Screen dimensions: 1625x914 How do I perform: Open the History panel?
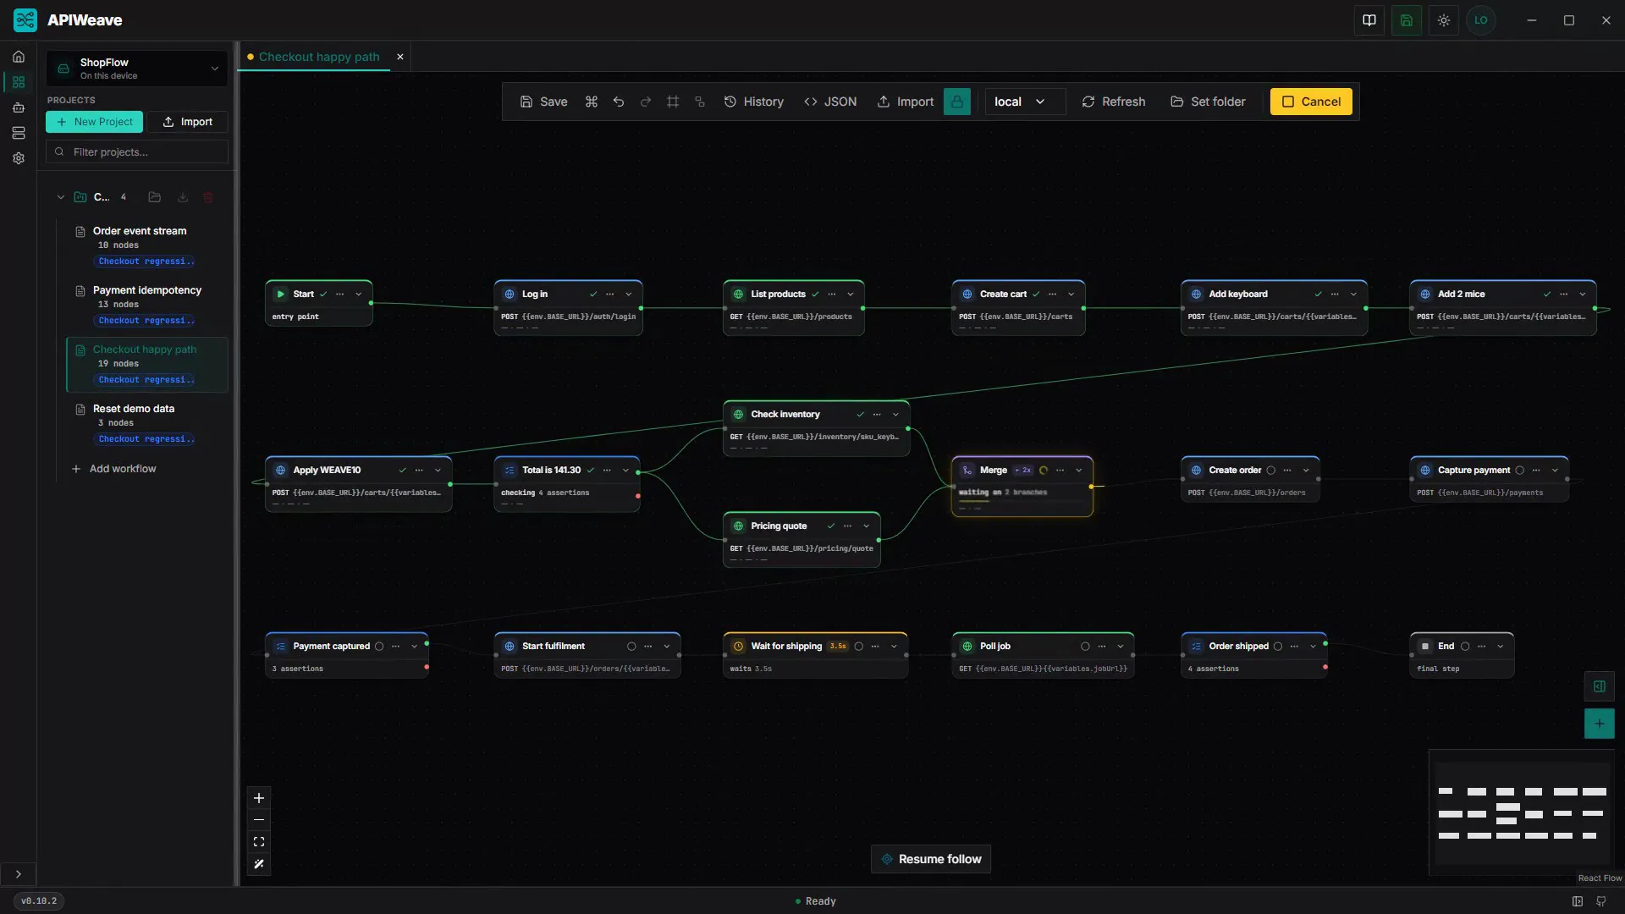click(754, 102)
